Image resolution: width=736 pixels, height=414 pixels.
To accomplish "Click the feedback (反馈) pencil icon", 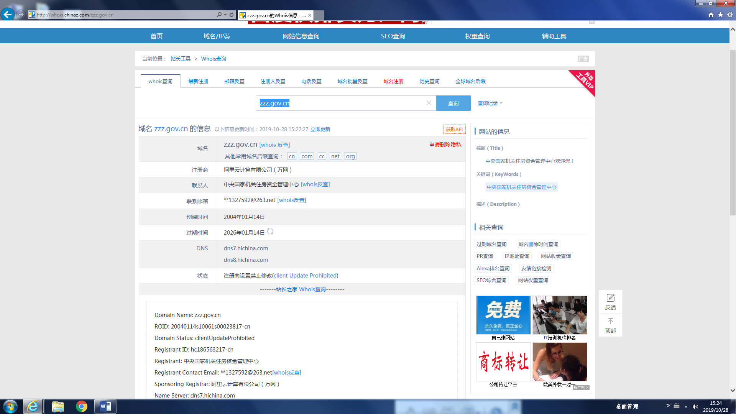I will click(x=610, y=298).
